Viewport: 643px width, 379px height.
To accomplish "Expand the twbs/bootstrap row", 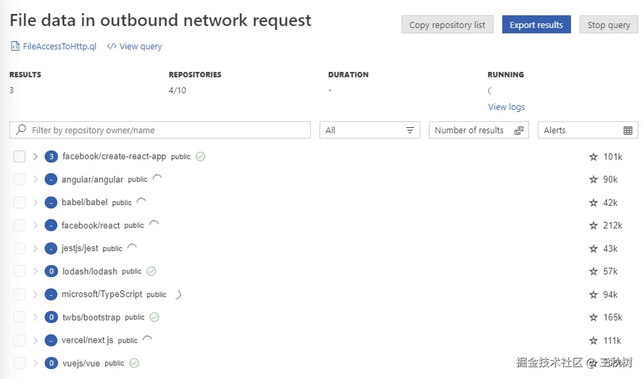I will [x=35, y=317].
